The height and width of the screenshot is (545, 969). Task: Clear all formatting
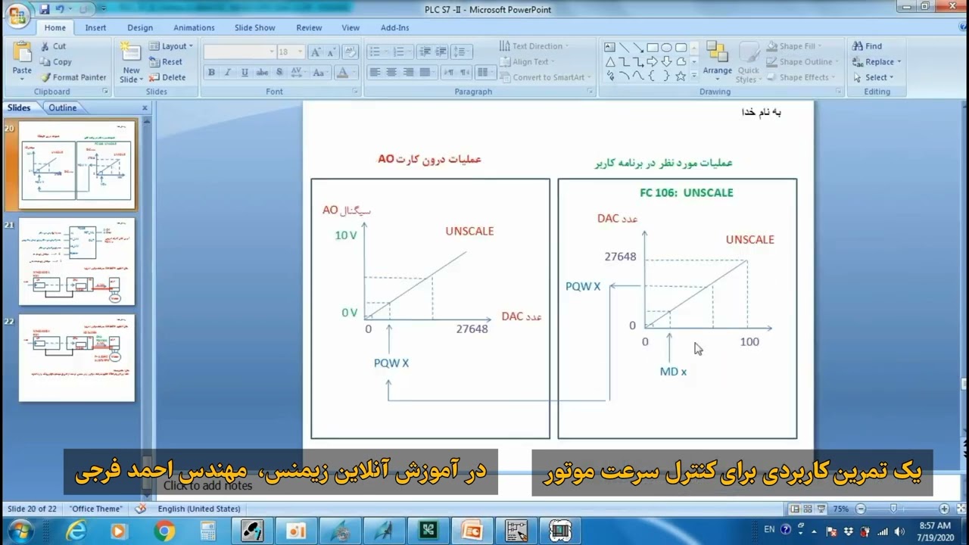(x=350, y=52)
